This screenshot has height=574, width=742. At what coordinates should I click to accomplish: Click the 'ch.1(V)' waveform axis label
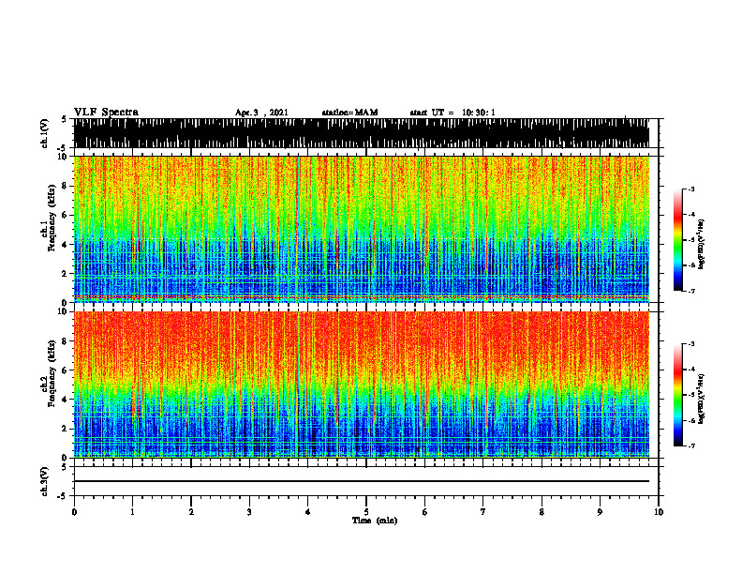coord(45,133)
